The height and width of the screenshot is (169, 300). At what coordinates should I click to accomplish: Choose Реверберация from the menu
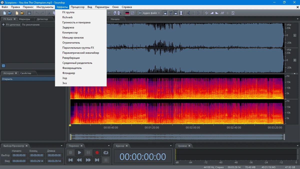click(x=81, y=58)
